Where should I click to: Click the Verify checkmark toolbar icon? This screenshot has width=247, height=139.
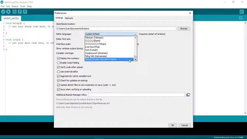pyautogui.click(x=3, y=12)
